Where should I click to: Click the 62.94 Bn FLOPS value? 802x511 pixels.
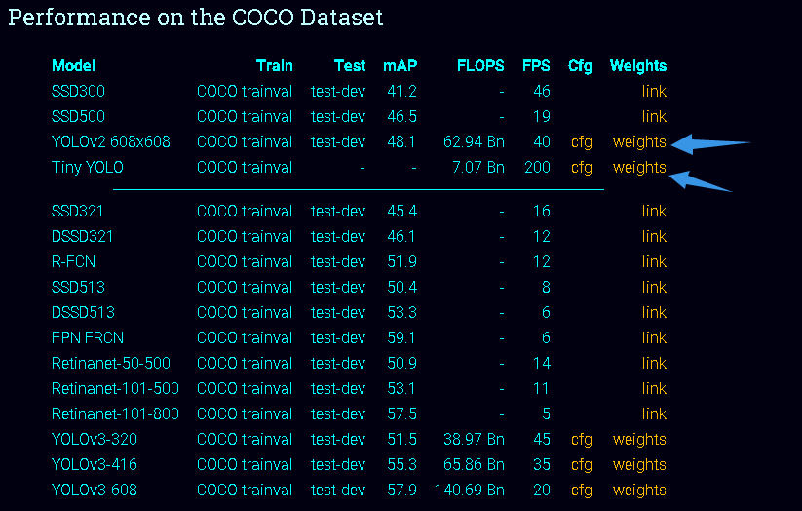[x=474, y=141]
